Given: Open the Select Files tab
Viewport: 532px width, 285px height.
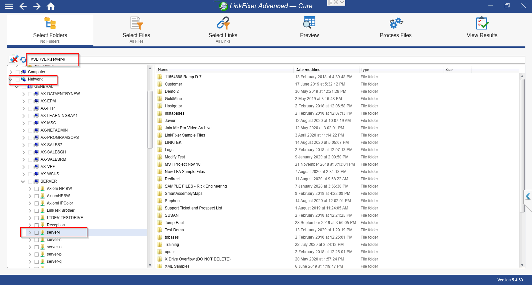Looking at the screenshot, I should tap(137, 30).
